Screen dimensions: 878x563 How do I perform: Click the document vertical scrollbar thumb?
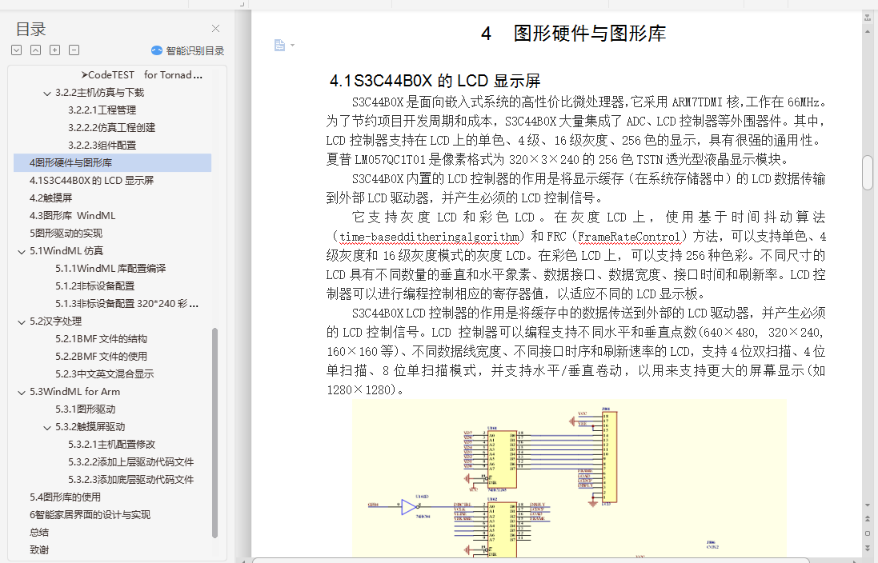868,173
